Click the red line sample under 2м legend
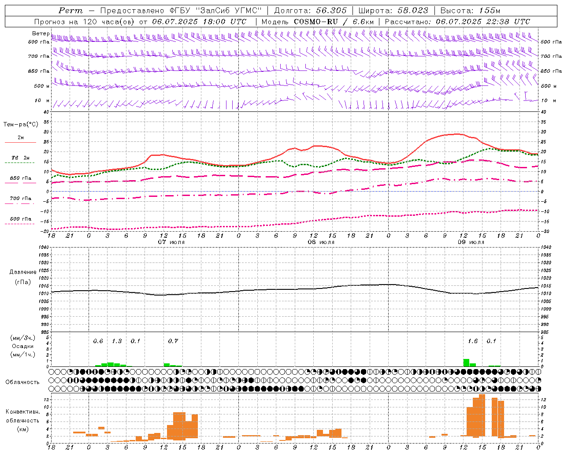Image resolution: width=564 pixels, height=451 pixels. (20, 142)
